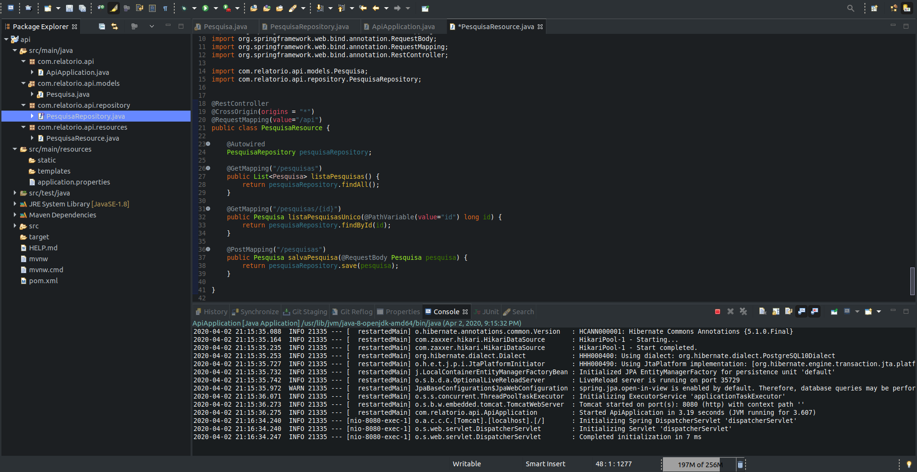Toggle Link with Editor in Package Explorer
Screen dimensions: 917x472
[x=115, y=27]
